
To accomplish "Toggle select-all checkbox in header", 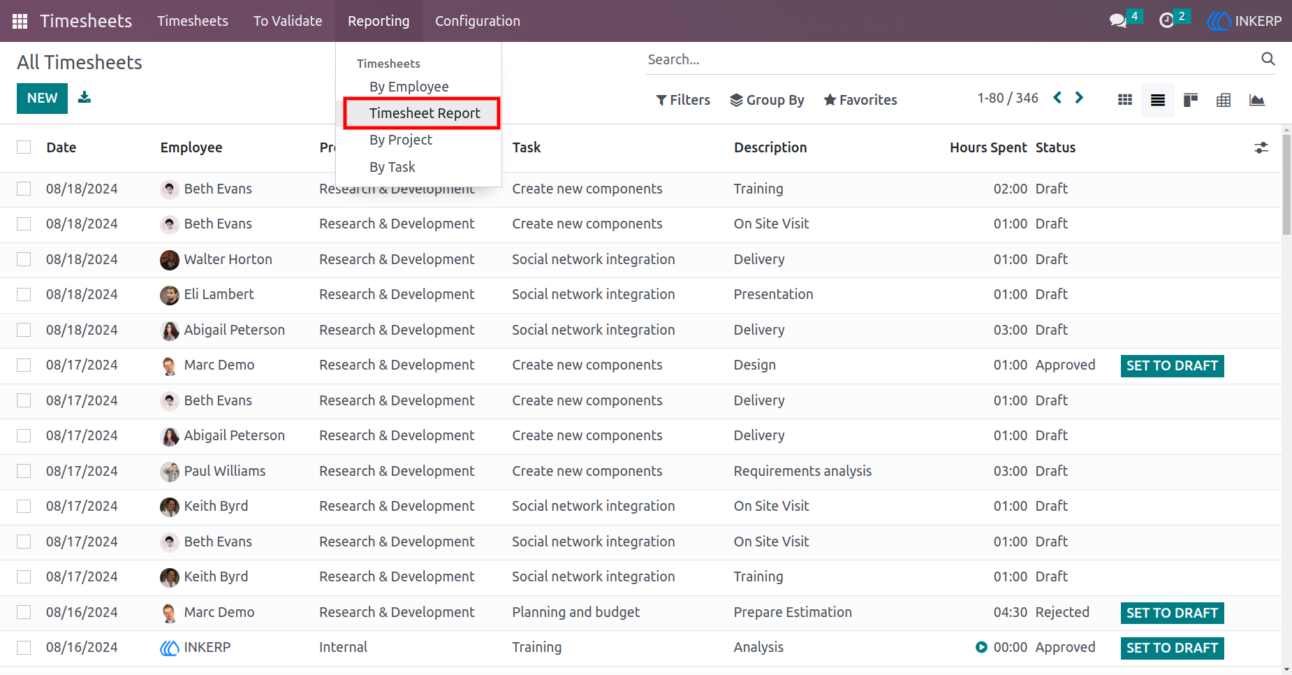I will (24, 147).
